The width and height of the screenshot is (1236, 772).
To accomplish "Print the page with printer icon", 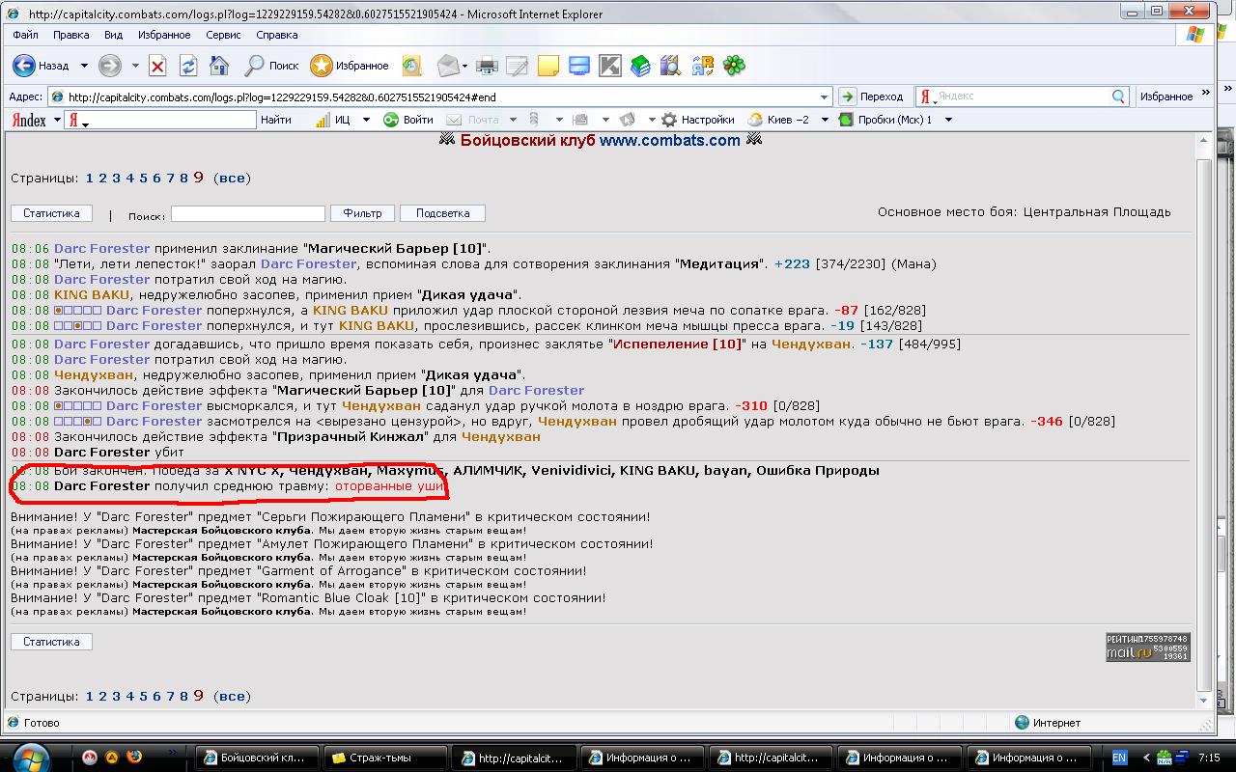I will click(488, 66).
